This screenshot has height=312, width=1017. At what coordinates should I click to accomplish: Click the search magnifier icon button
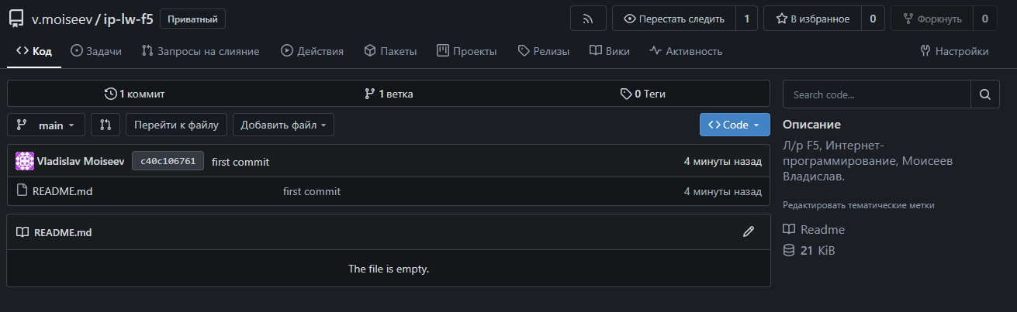tap(984, 94)
